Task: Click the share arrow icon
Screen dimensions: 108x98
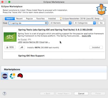Action: tap(22, 47)
